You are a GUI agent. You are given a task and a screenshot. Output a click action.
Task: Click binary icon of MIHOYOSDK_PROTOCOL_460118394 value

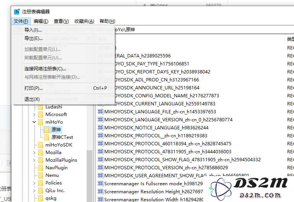click(x=100, y=143)
